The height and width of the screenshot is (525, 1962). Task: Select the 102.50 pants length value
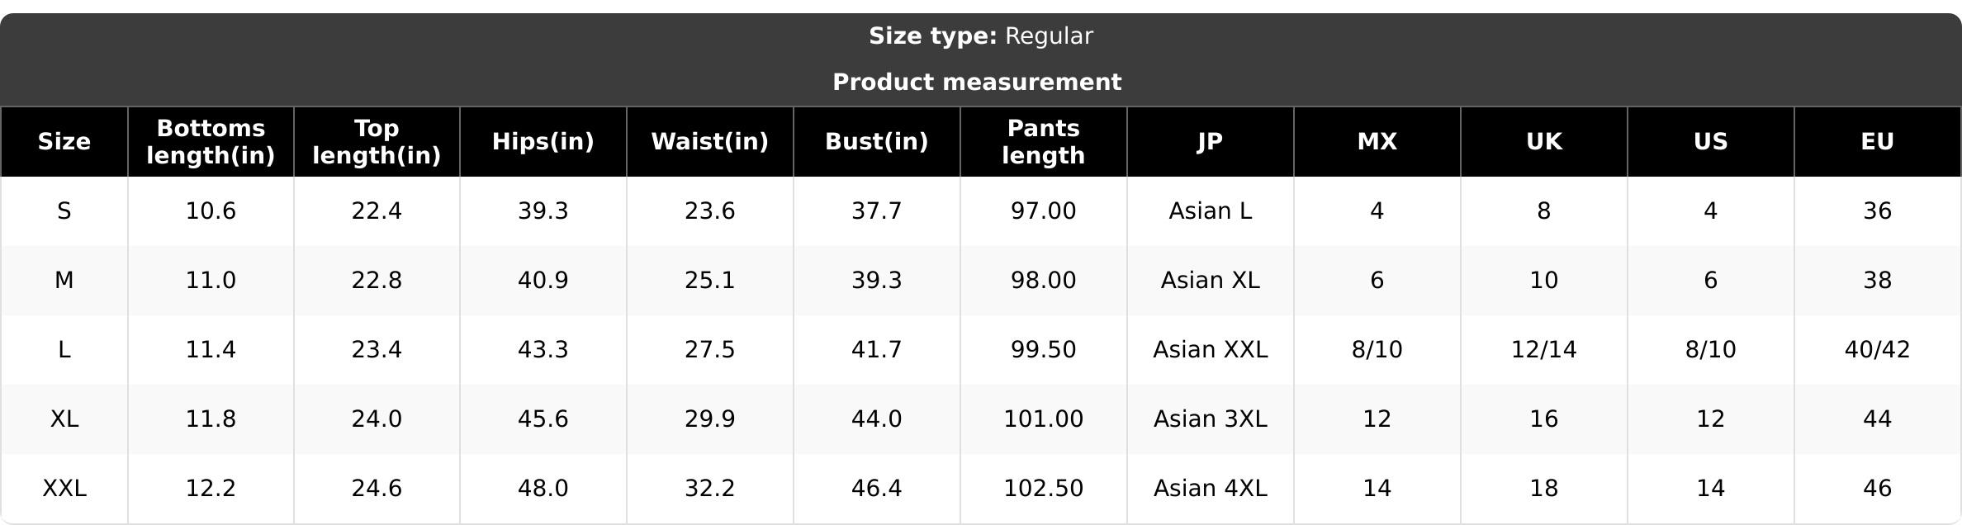[1044, 489]
